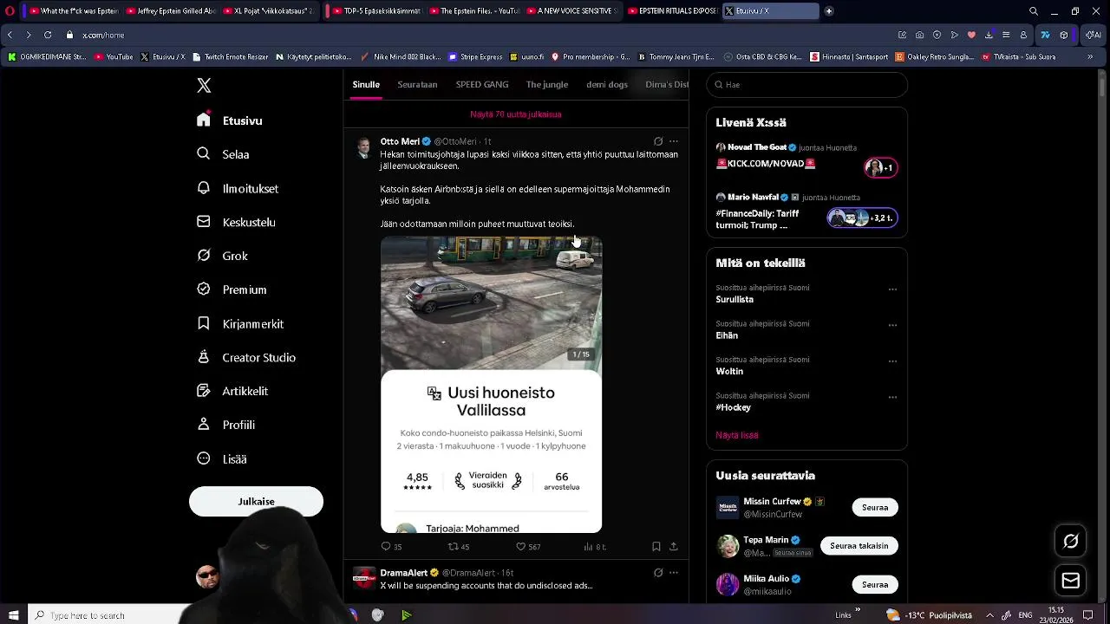Open the Airbnb listing image thumbnail
The height and width of the screenshot is (624, 1110).
(491, 302)
